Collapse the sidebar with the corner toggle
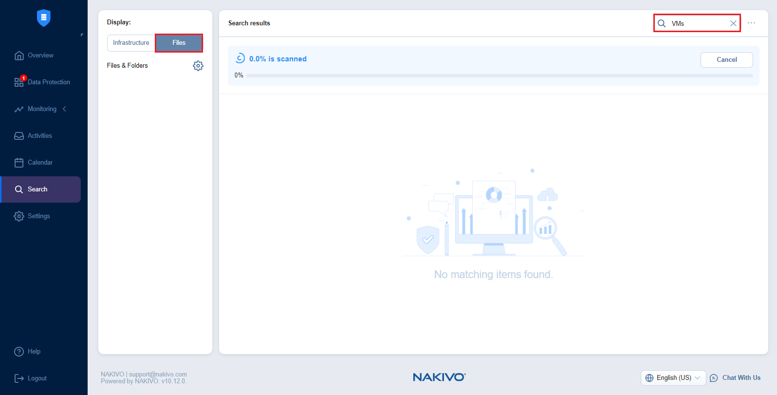The image size is (777, 395). tap(82, 35)
